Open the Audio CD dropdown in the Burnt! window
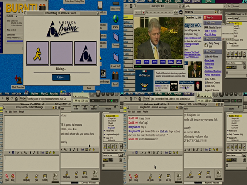This screenshot has width=247, height=185. [x=12, y=16]
